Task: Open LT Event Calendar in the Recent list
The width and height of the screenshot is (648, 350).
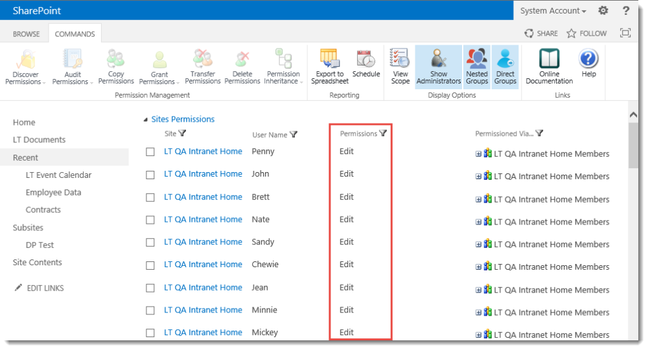Action: click(x=58, y=175)
